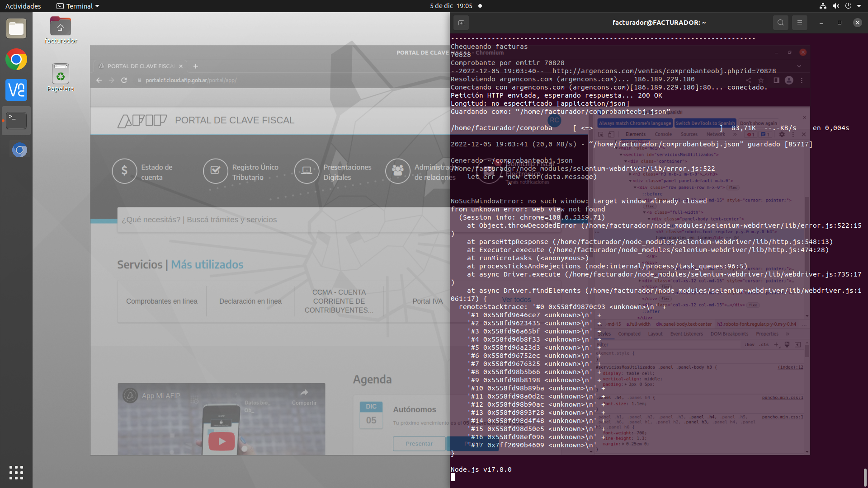This screenshot has width=868, height=488.
Task: Collapse the serviciosMasUtilizados section node
Action: pyautogui.click(x=621, y=155)
